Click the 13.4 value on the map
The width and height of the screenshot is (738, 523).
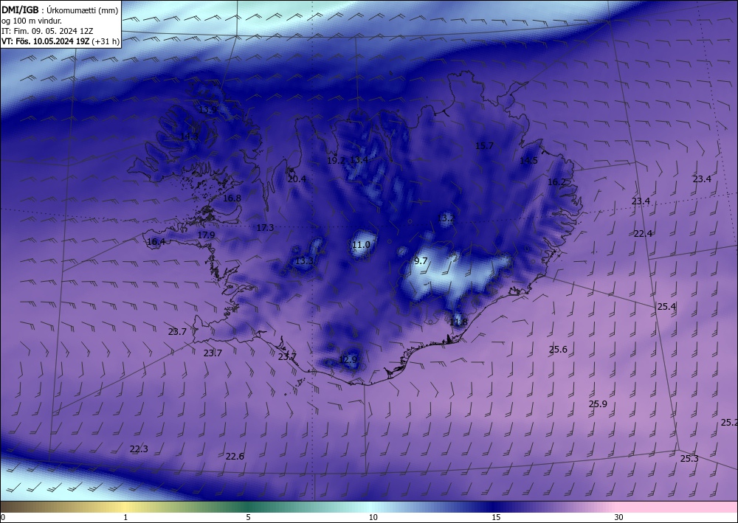tap(359, 160)
